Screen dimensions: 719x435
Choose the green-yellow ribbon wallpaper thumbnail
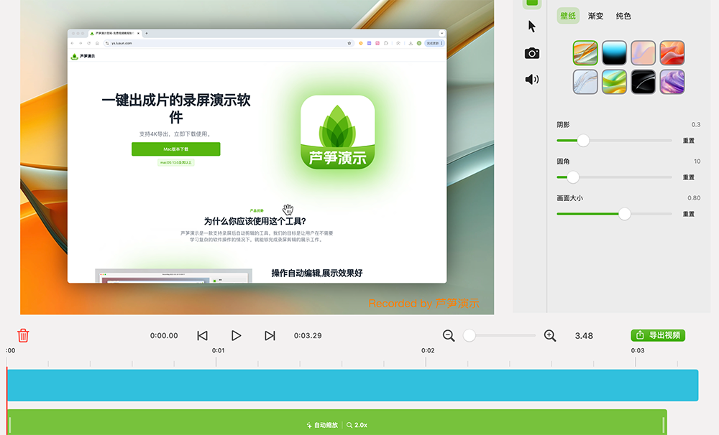coord(614,82)
